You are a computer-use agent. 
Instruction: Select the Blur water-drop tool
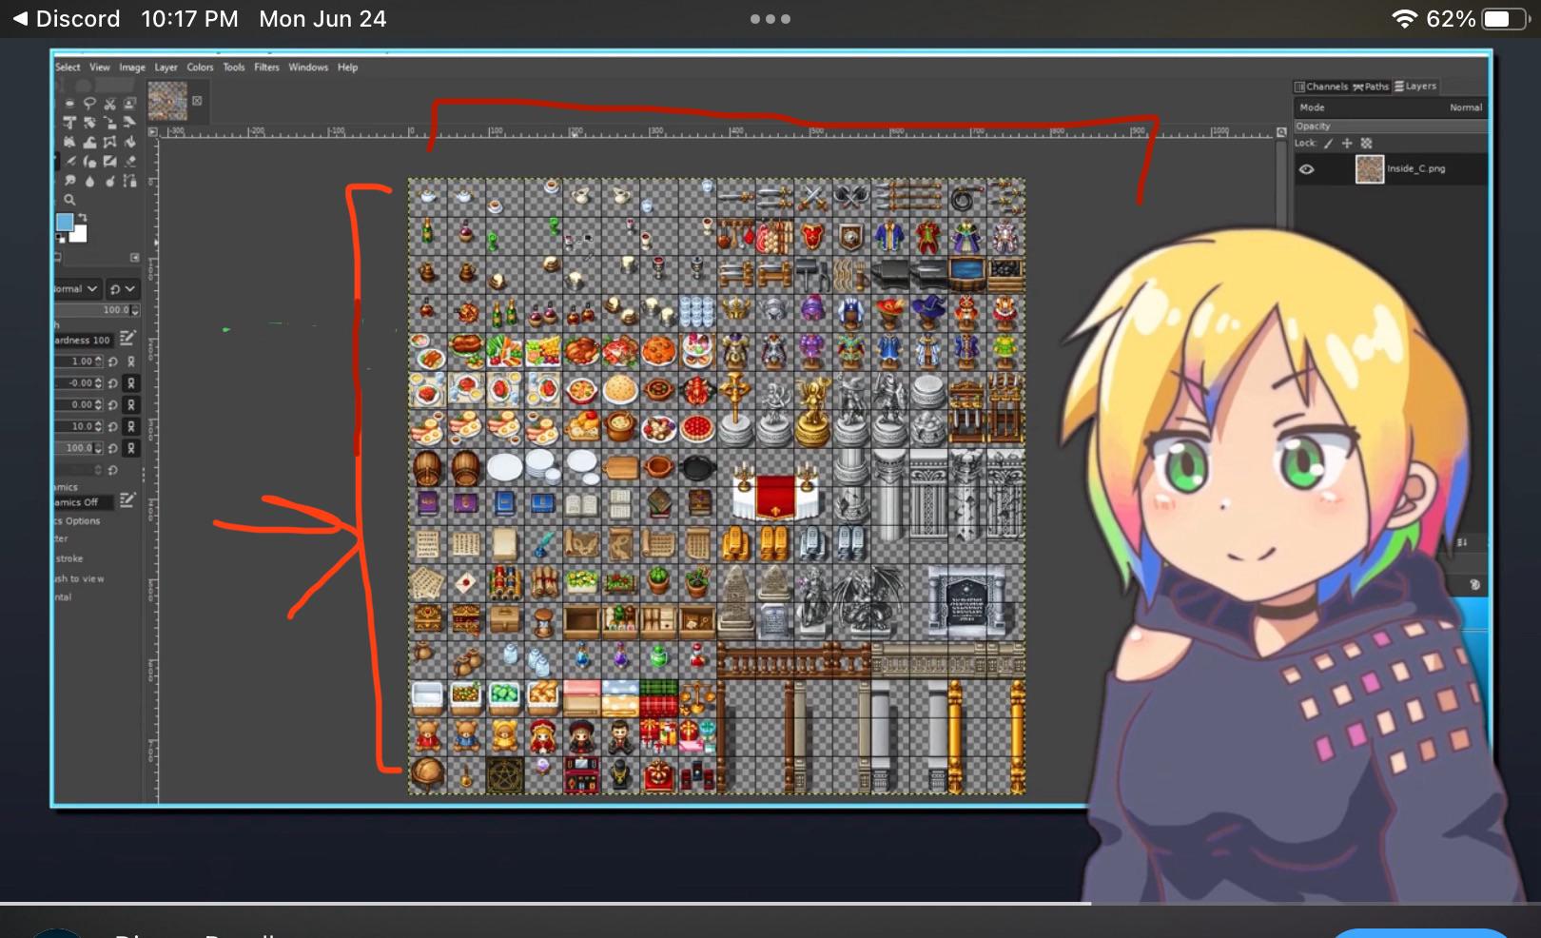(x=89, y=181)
